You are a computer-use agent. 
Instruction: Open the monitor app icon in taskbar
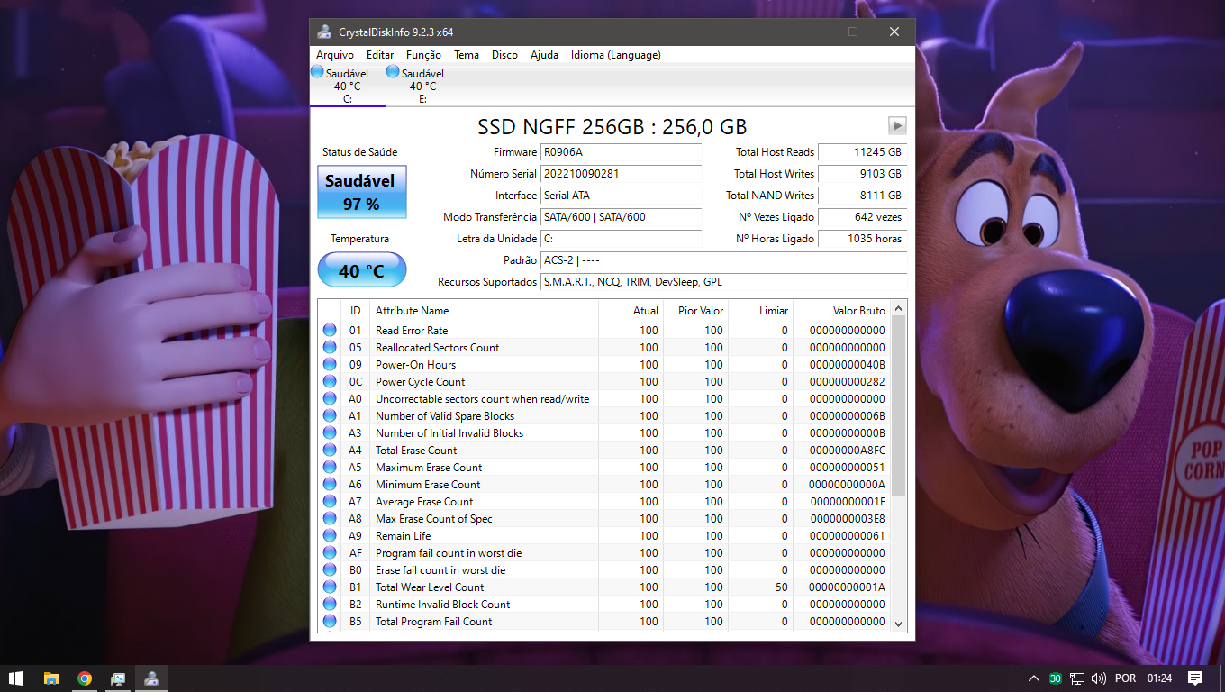[118, 678]
